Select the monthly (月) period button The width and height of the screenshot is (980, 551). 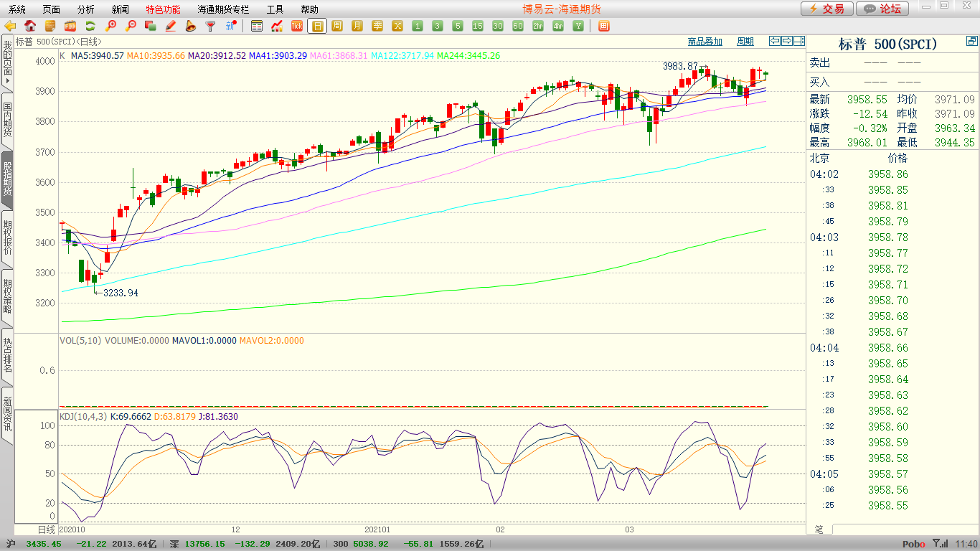(357, 26)
